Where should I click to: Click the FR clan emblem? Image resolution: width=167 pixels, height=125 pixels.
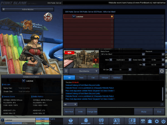48,17
